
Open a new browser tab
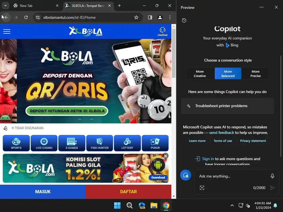119,6
